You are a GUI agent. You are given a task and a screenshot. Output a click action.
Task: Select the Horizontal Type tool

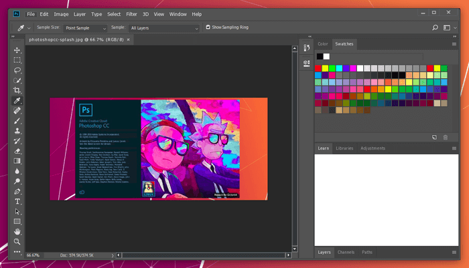tap(17, 201)
